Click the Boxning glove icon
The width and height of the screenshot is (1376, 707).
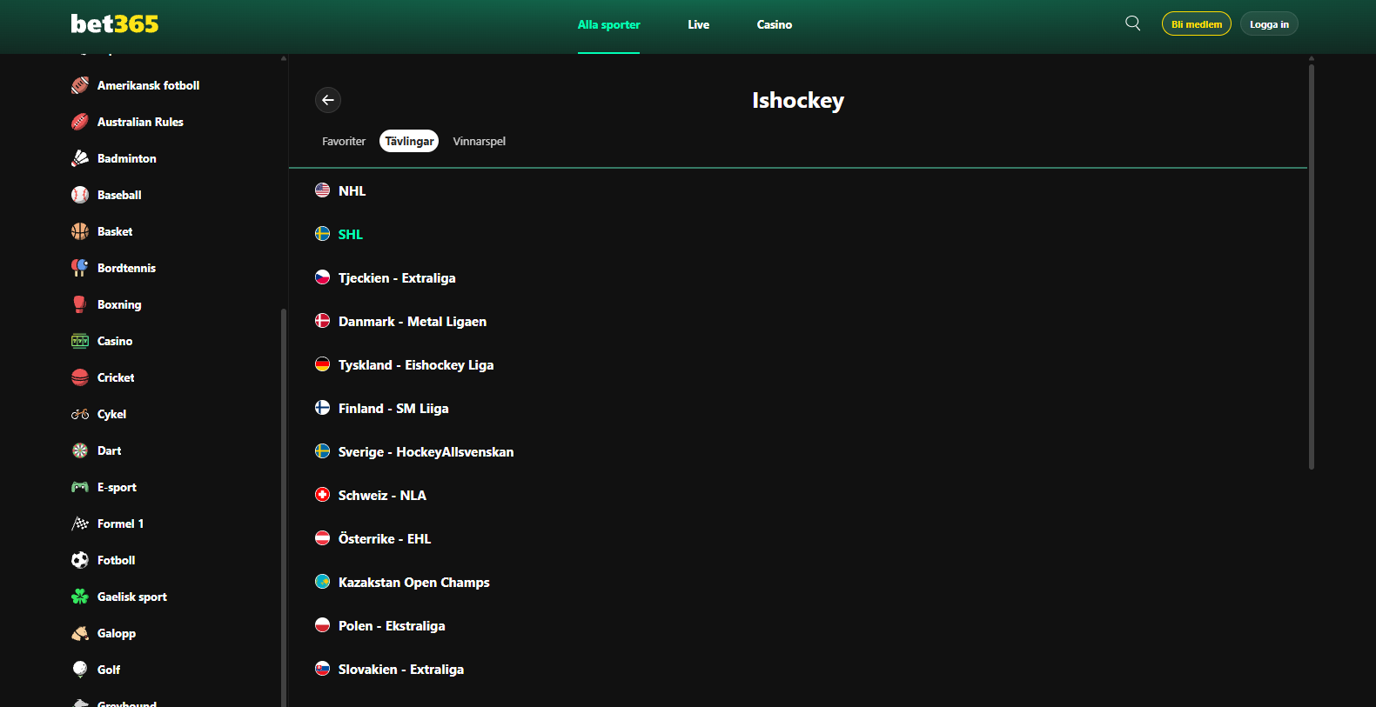[x=80, y=304]
